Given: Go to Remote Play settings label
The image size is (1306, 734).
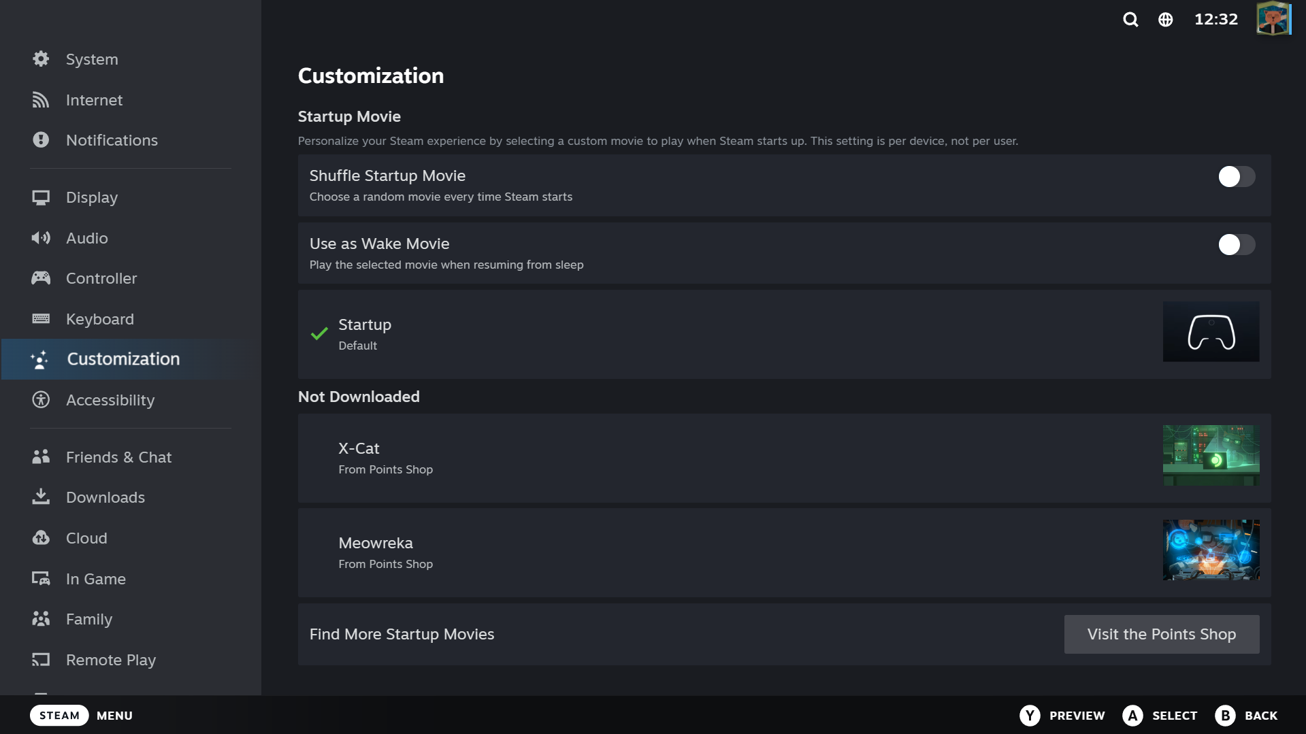Looking at the screenshot, I should [111, 660].
